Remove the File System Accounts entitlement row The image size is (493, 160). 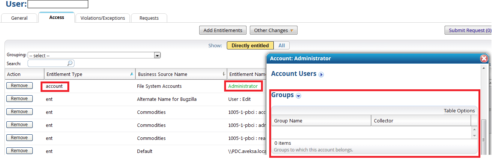[19, 86]
